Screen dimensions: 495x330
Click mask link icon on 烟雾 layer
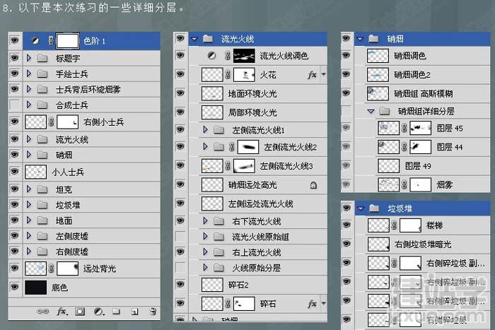pyautogui.click(x=404, y=184)
